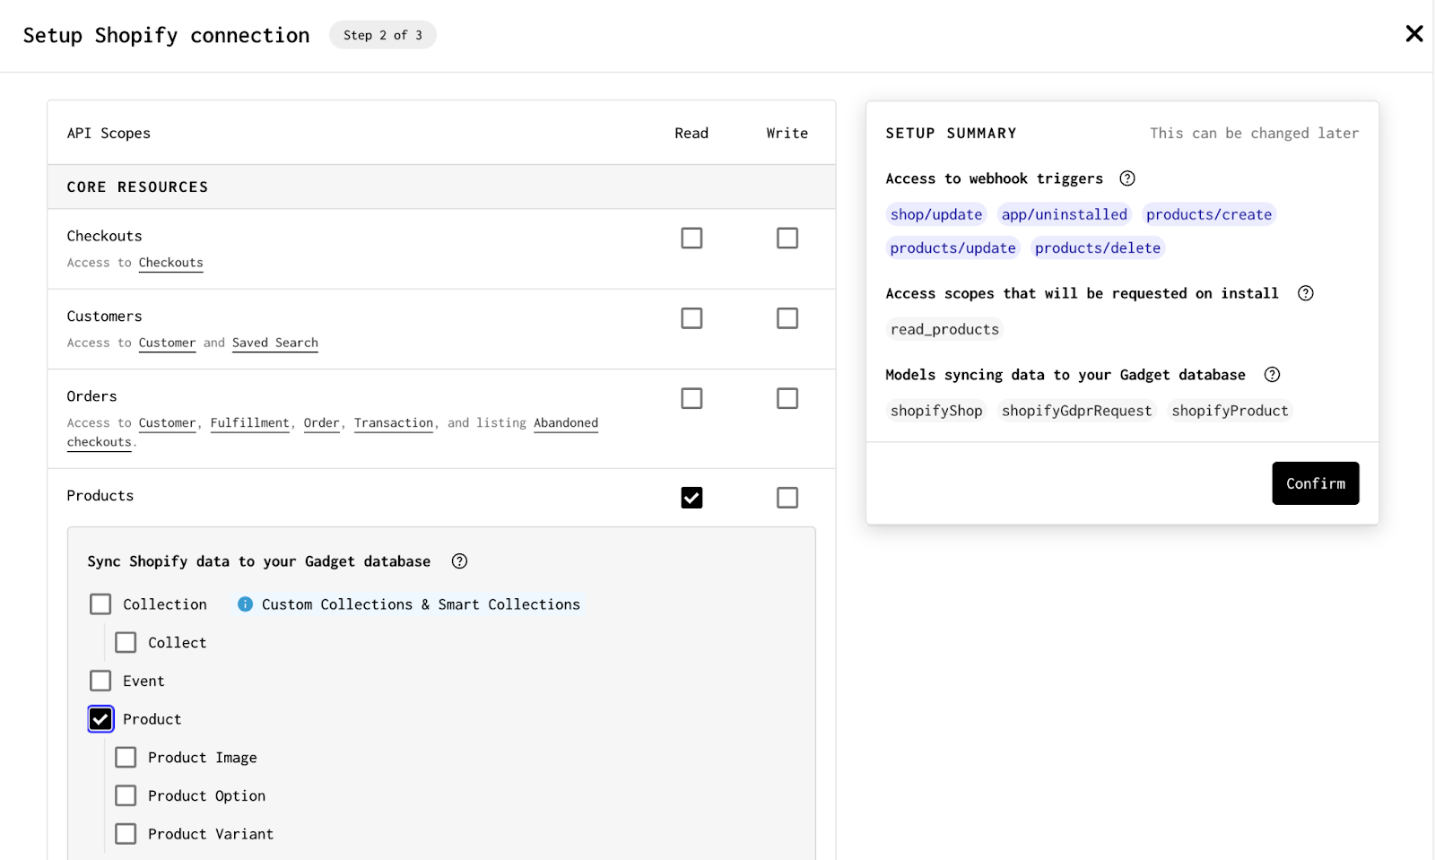
Task: Enable Write access for Checkouts
Action: tap(787, 238)
